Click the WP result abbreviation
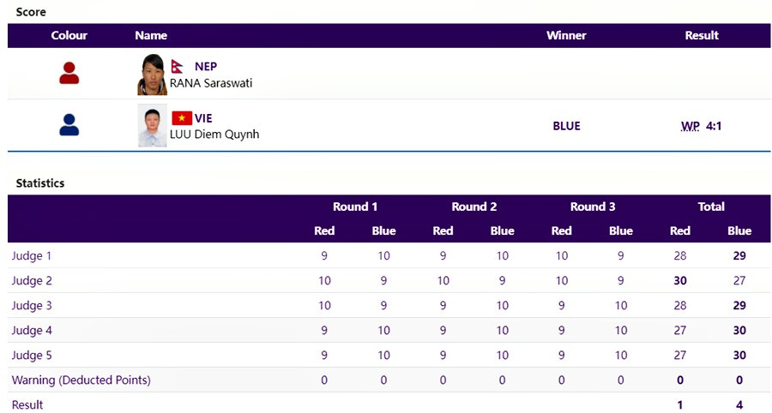This screenshot has height=413, width=772. coord(690,126)
